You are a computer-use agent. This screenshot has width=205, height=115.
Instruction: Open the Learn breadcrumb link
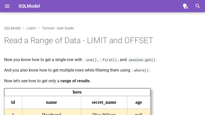coord(31,28)
